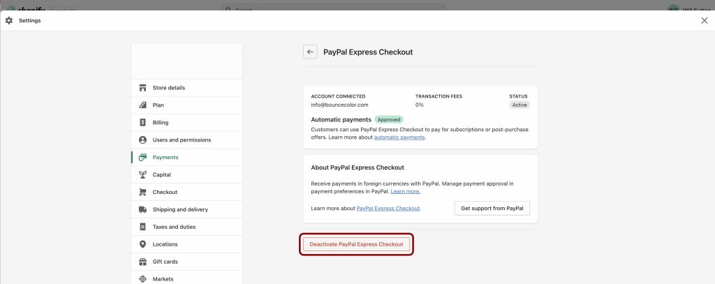Viewport: 715px width, 284px height.
Task: Click the Billing receipt icon
Action: (x=142, y=123)
